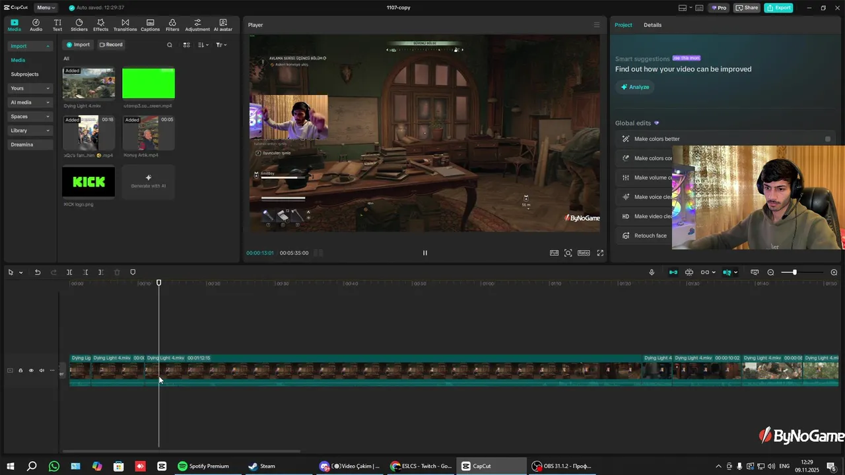Open the Subprojects section
The width and height of the screenshot is (845, 475).
tap(25, 75)
